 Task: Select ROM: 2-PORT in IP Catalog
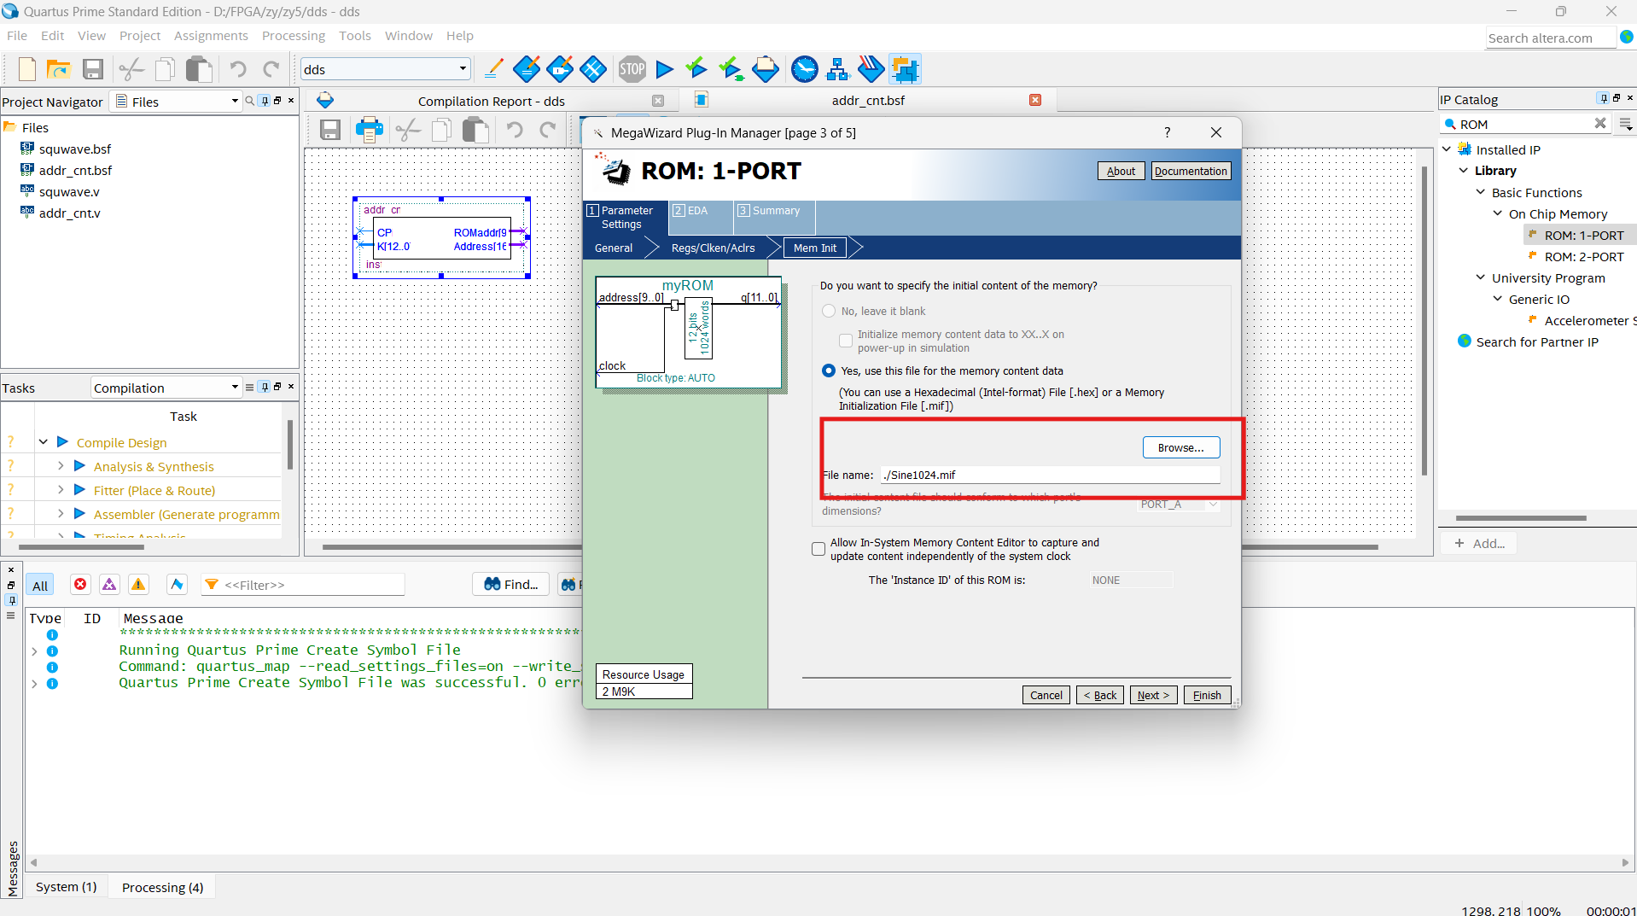(1583, 256)
